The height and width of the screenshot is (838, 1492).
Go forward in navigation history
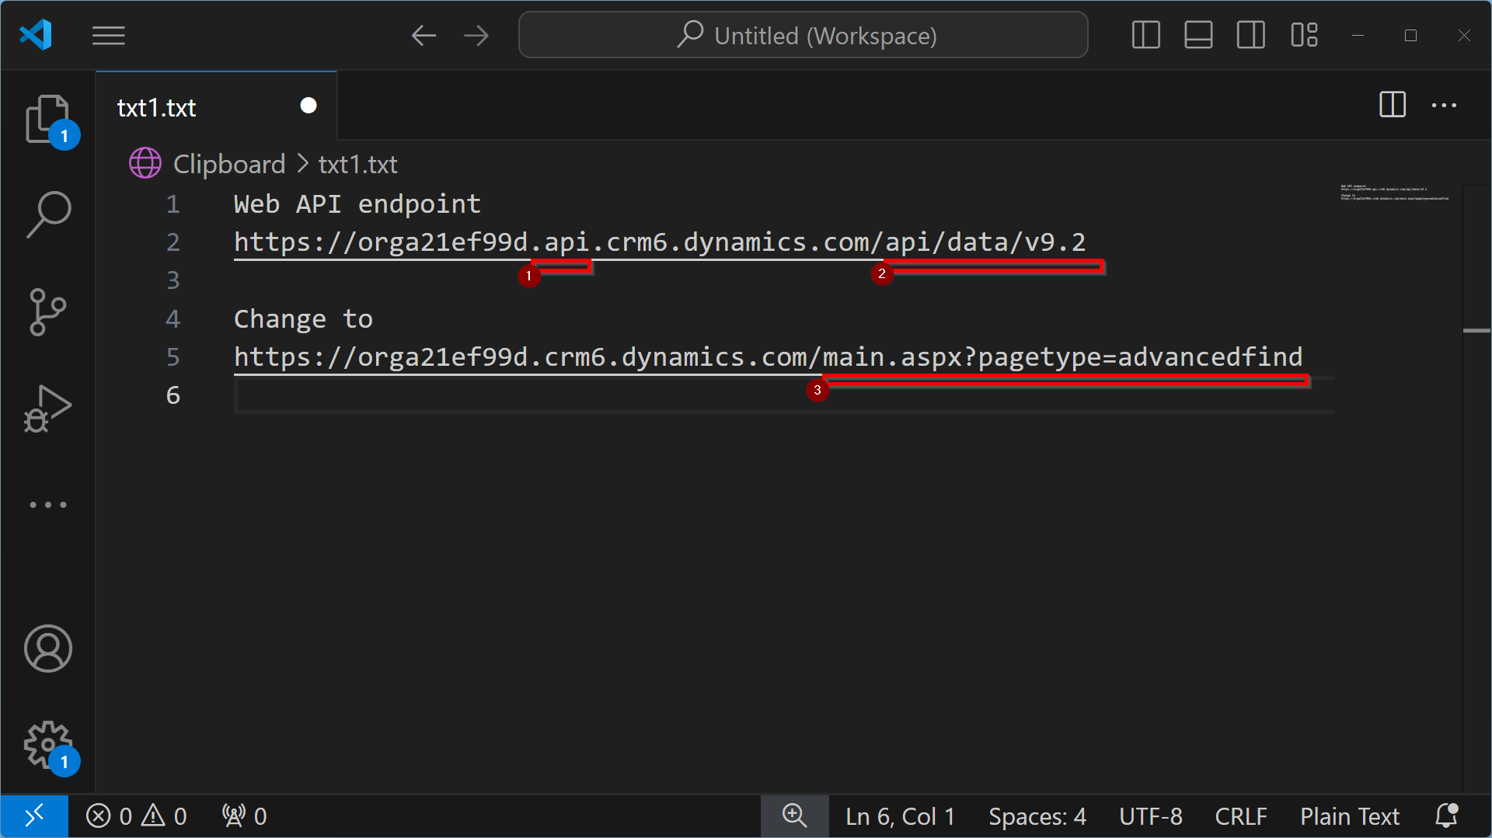(x=476, y=36)
